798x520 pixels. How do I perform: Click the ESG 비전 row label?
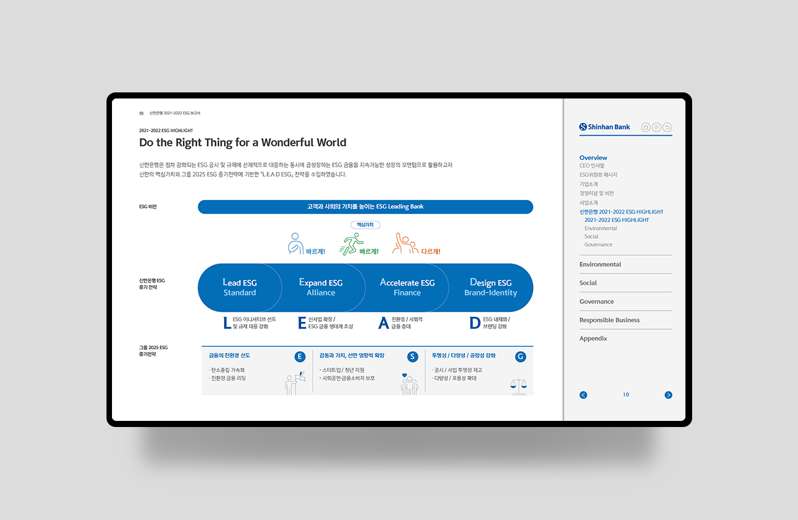tap(148, 207)
